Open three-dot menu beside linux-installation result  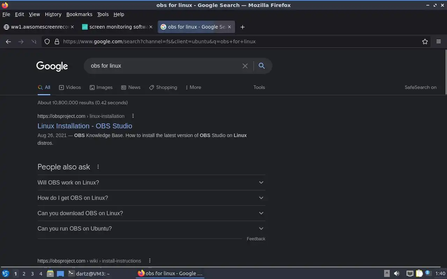pos(133,116)
